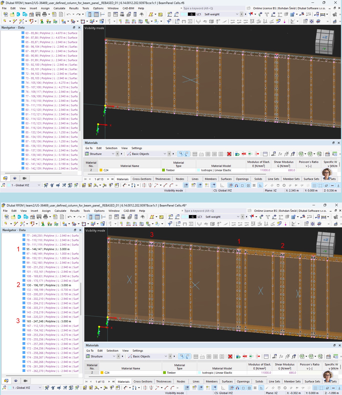Image resolution: width=342 pixels, height=395 pixels.
Task: Click the camera icon below upper Navigator
Action: pos(25,178)
